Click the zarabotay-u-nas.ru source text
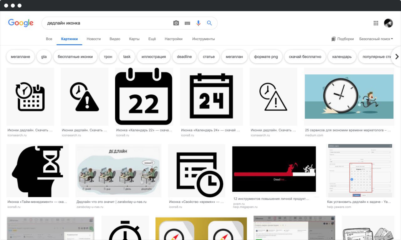 90,207
